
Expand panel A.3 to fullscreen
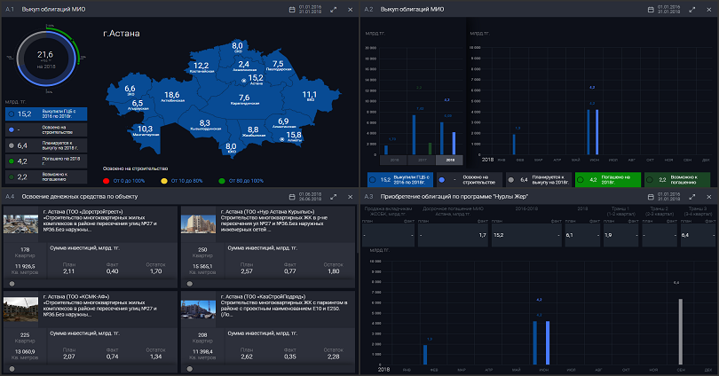(x=689, y=196)
